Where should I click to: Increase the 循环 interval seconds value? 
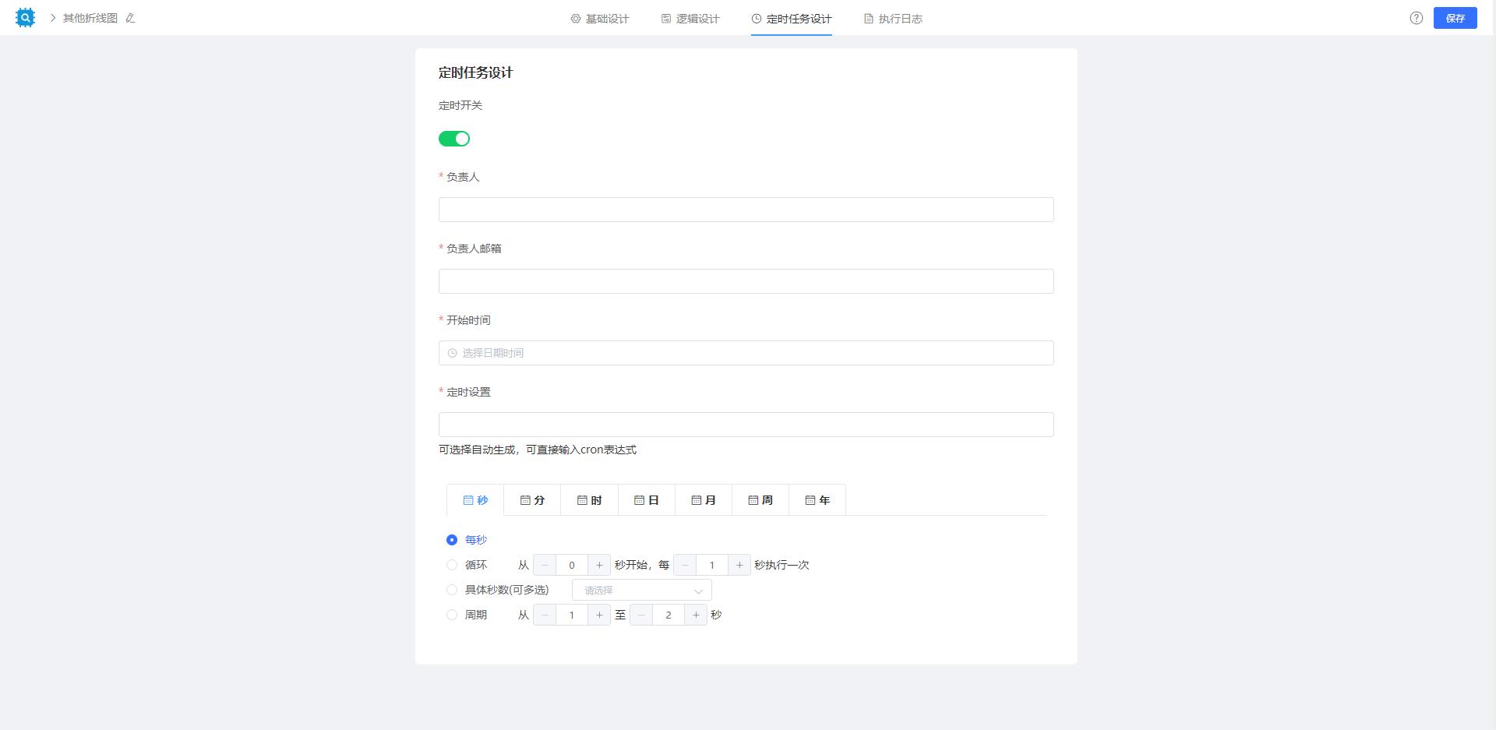click(x=739, y=565)
